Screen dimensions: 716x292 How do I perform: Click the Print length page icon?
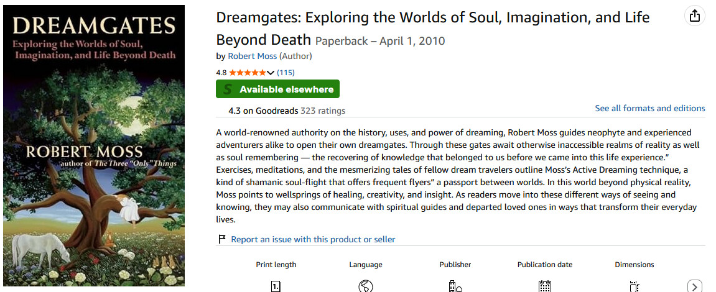[x=276, y=286]
